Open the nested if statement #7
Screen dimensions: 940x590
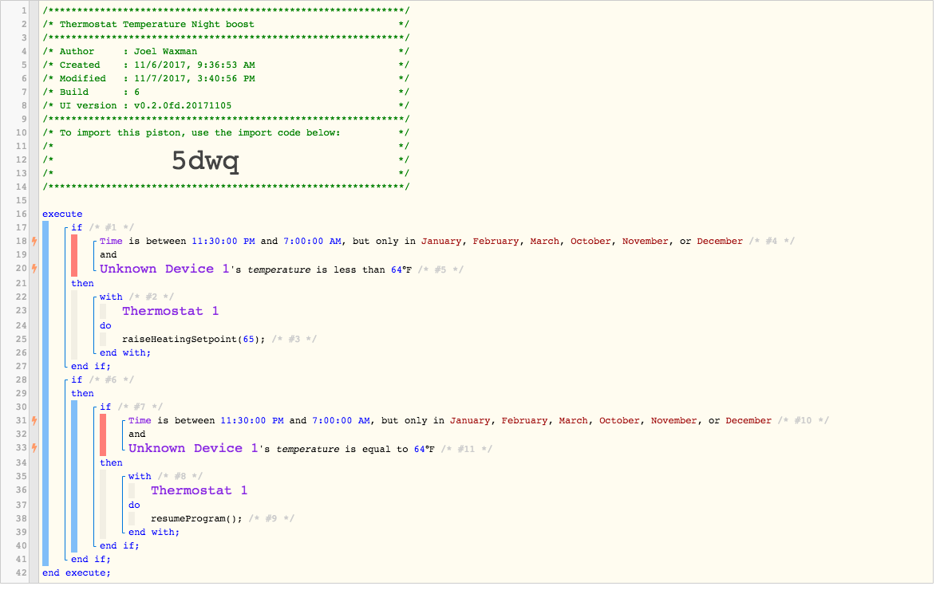[x=105, y=407]
